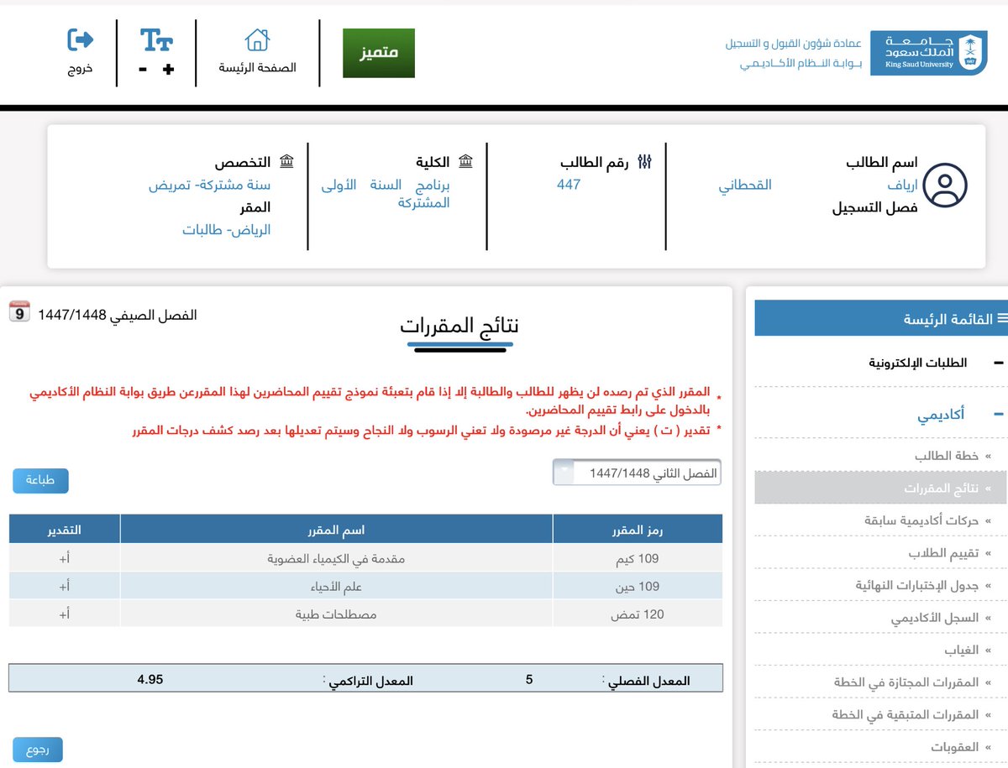
Task: Click course code 109 كيم
Action: click(x=638, y=558)
